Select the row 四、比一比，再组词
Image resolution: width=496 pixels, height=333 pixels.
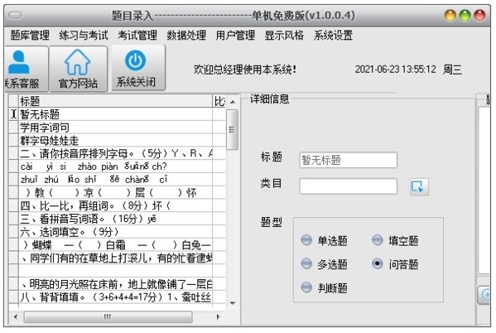pyautogui.click(x=115, y=205)
